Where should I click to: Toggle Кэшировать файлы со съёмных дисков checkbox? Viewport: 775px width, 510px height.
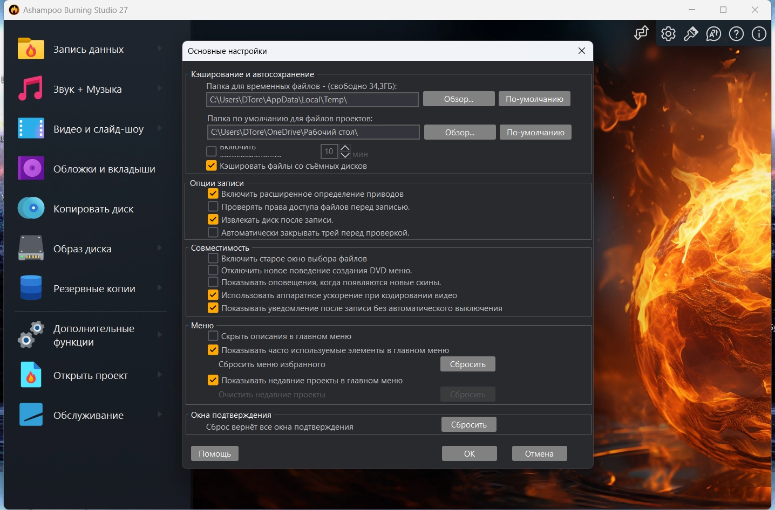point(212,166)
